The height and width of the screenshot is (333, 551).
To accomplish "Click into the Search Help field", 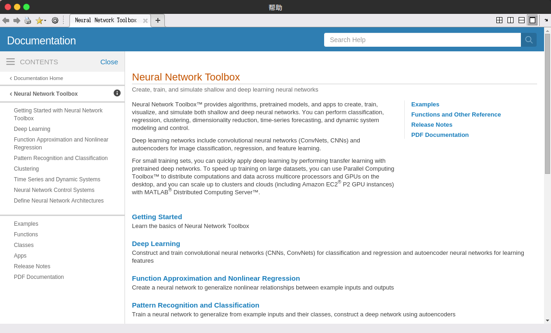I will [x=422, y=40].
